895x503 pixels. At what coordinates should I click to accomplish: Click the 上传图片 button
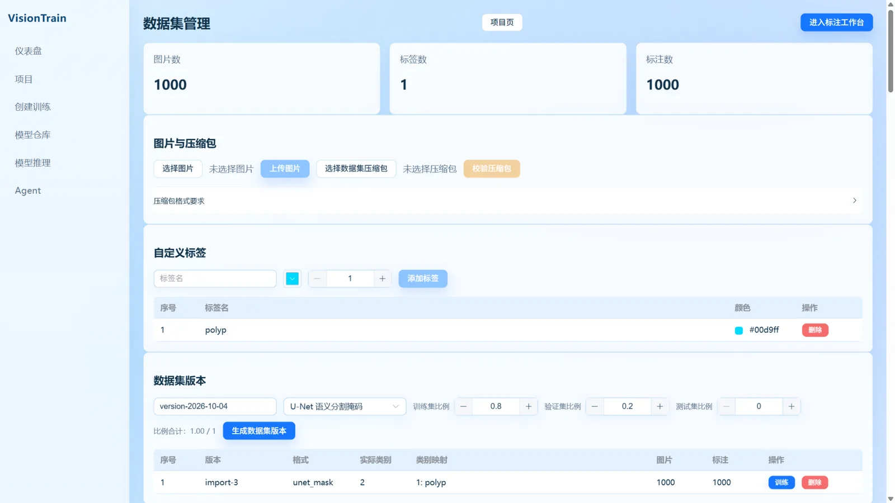click(285, 169)
